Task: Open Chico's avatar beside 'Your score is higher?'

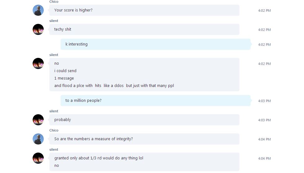Action: 38,10
